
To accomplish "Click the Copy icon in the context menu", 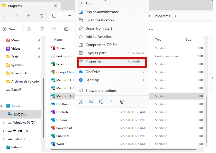I will [91, 102].
